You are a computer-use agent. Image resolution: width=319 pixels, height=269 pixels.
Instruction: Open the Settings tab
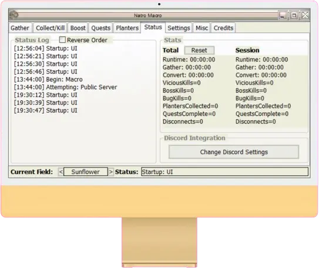179,28
